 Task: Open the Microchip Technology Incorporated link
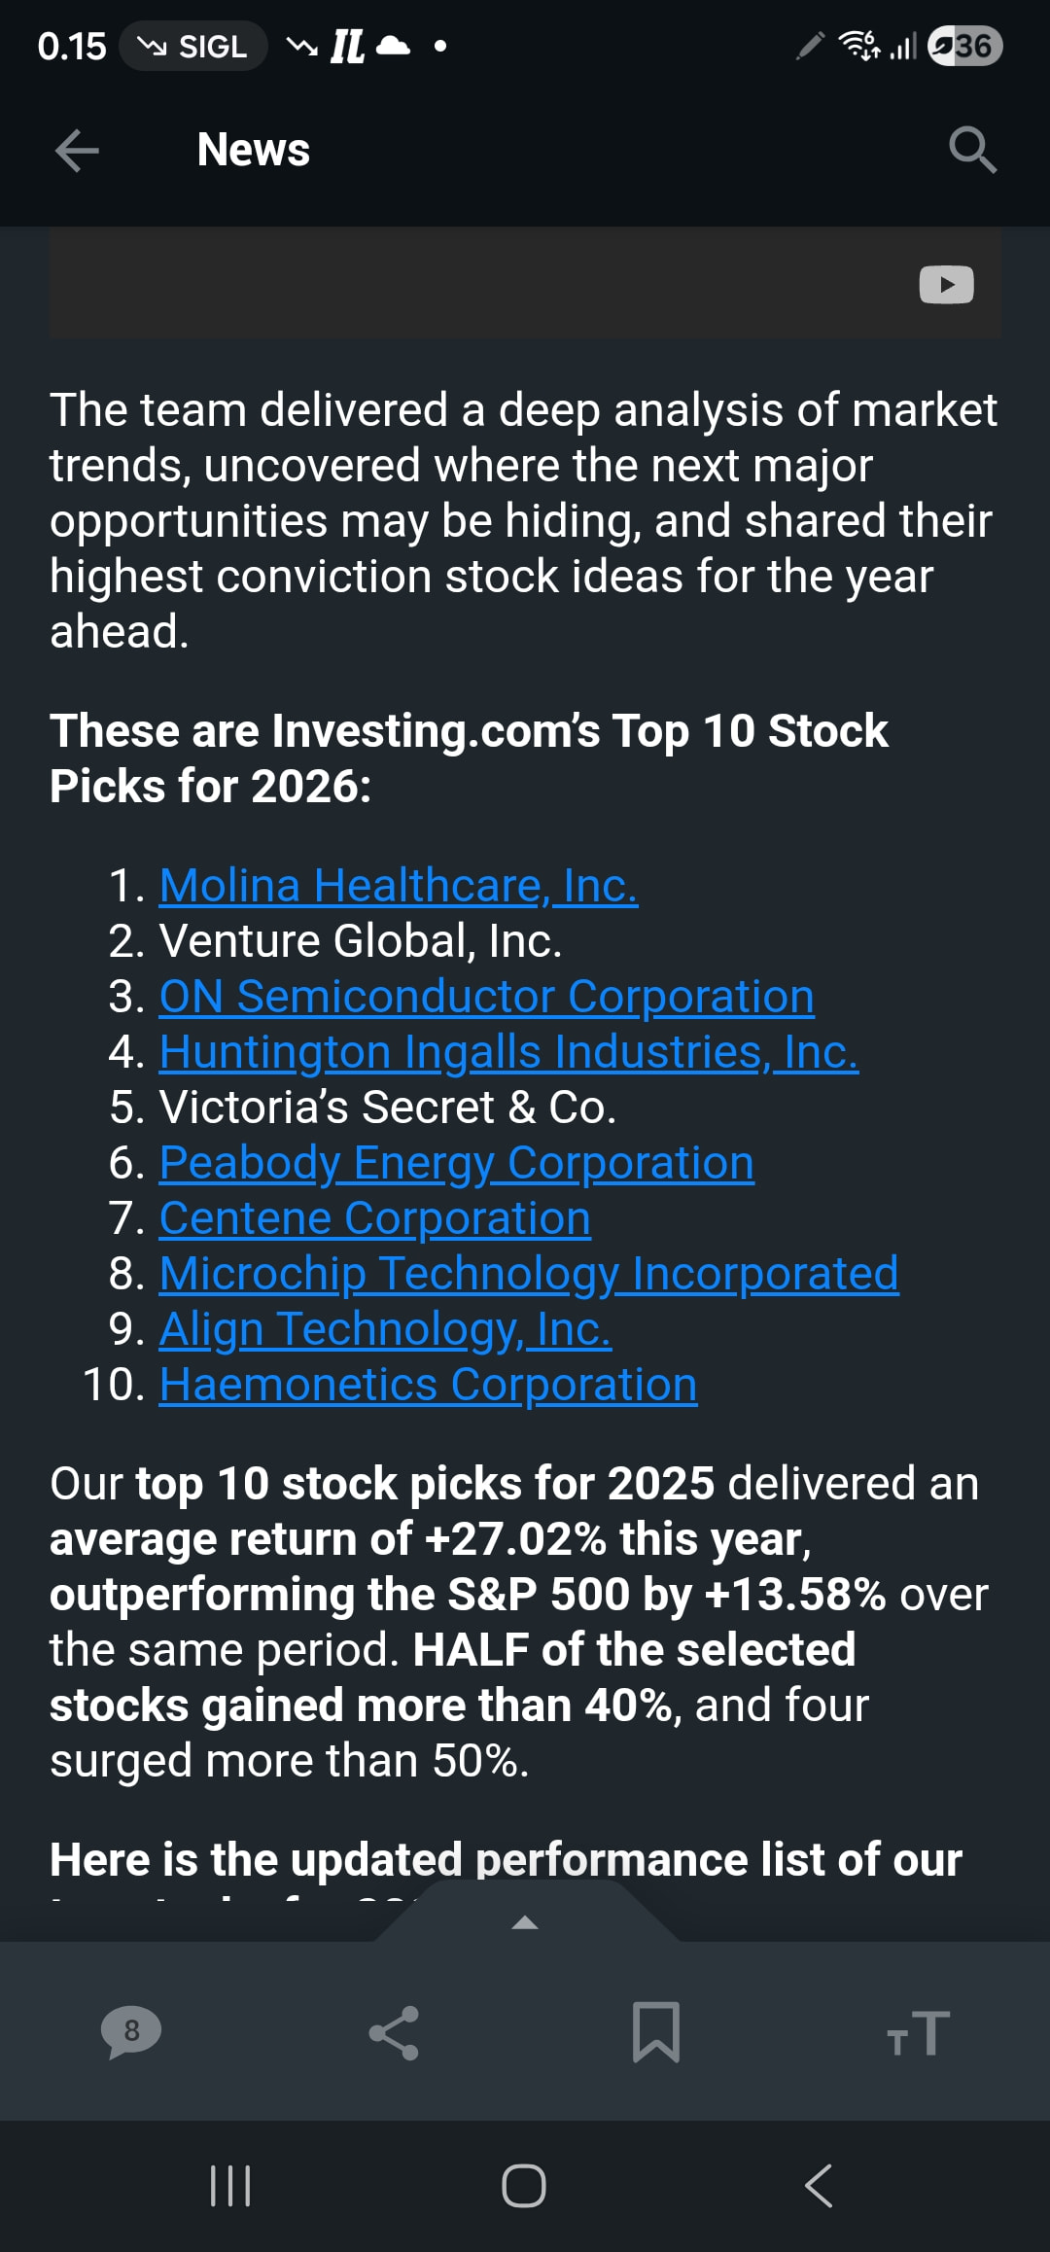528,1274
